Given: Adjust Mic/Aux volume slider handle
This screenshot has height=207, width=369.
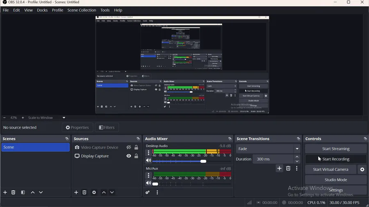Looking at the screenshot, I should [155, 184].
